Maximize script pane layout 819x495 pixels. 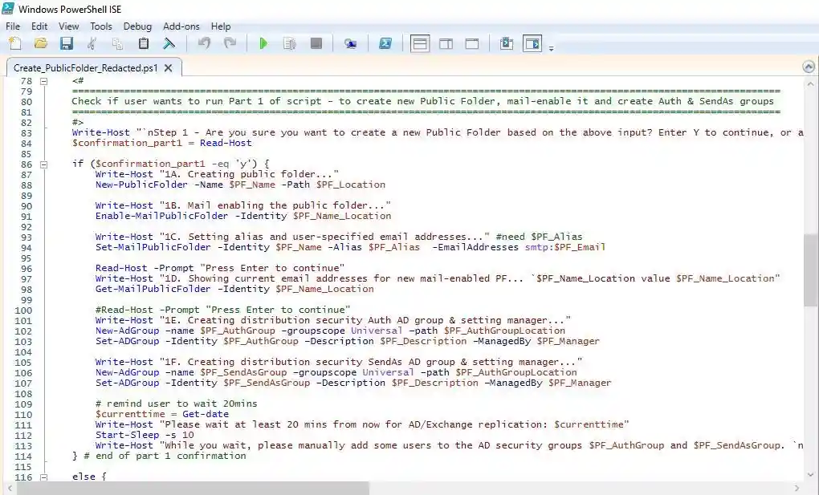472,43
